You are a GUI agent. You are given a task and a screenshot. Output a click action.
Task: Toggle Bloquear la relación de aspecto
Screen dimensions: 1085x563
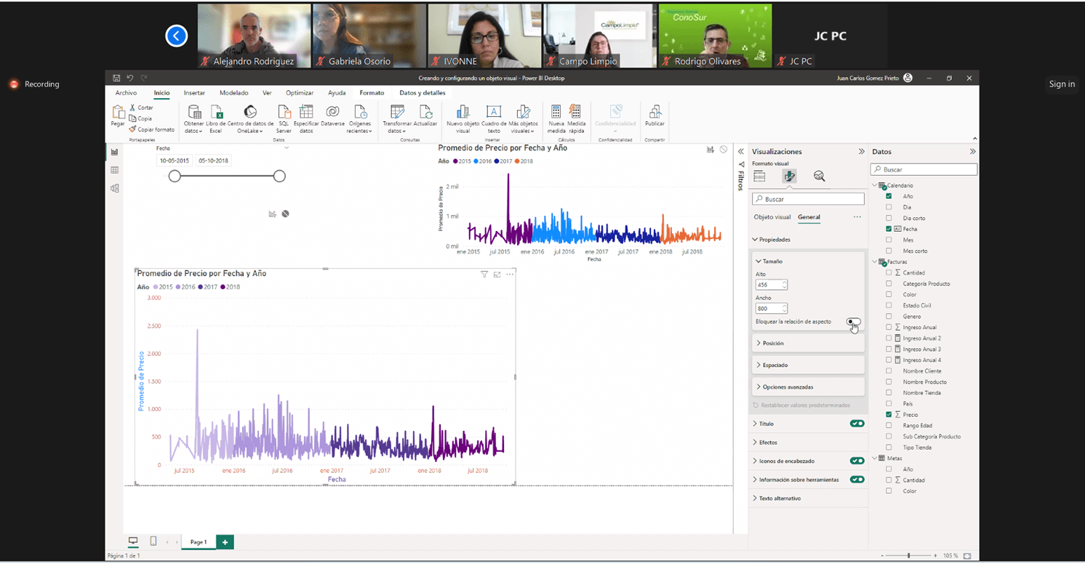[x=854, y=322]
